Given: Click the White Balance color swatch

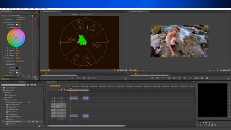Looking at the screenshot, I should pos(17,25).
